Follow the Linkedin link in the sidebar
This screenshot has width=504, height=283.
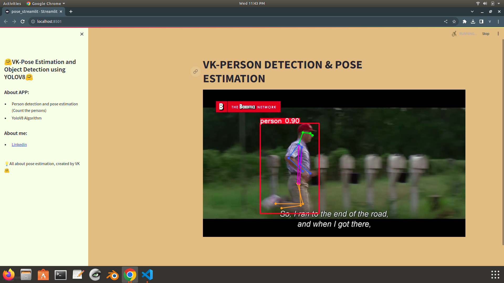point(19,144)
